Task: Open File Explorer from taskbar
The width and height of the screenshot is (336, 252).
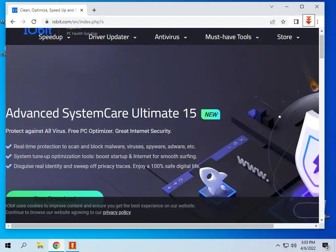Action: coord(40,245)
